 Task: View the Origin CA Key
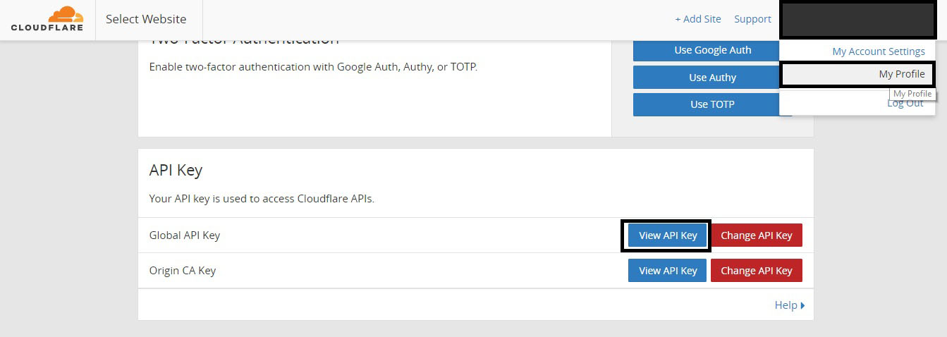tap(667, 271)
